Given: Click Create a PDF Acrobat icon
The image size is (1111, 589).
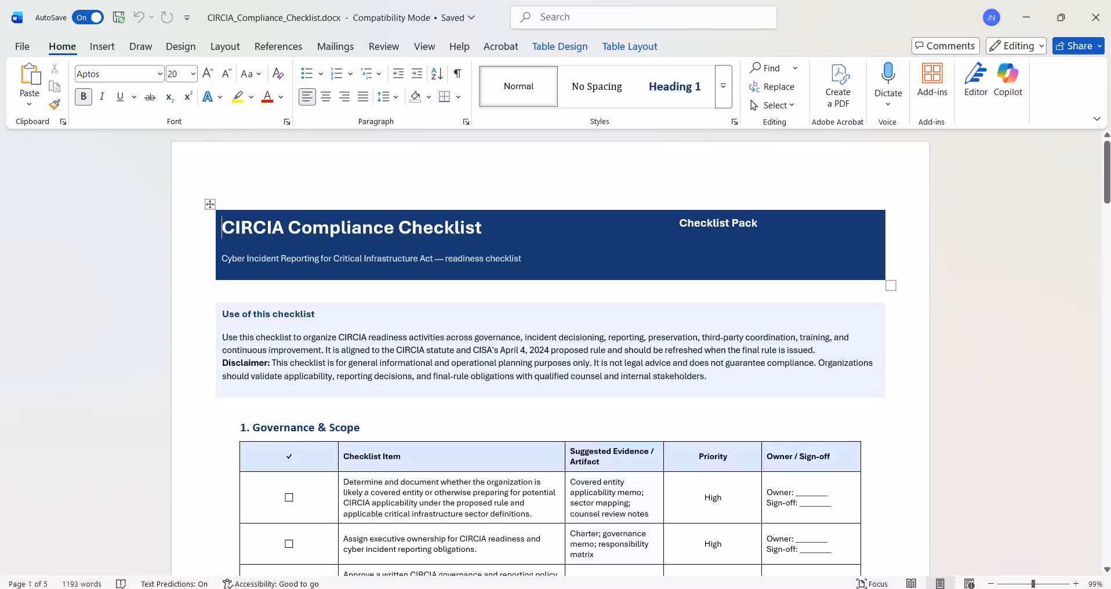Looking at the screenshot, I should coord(838,86).
